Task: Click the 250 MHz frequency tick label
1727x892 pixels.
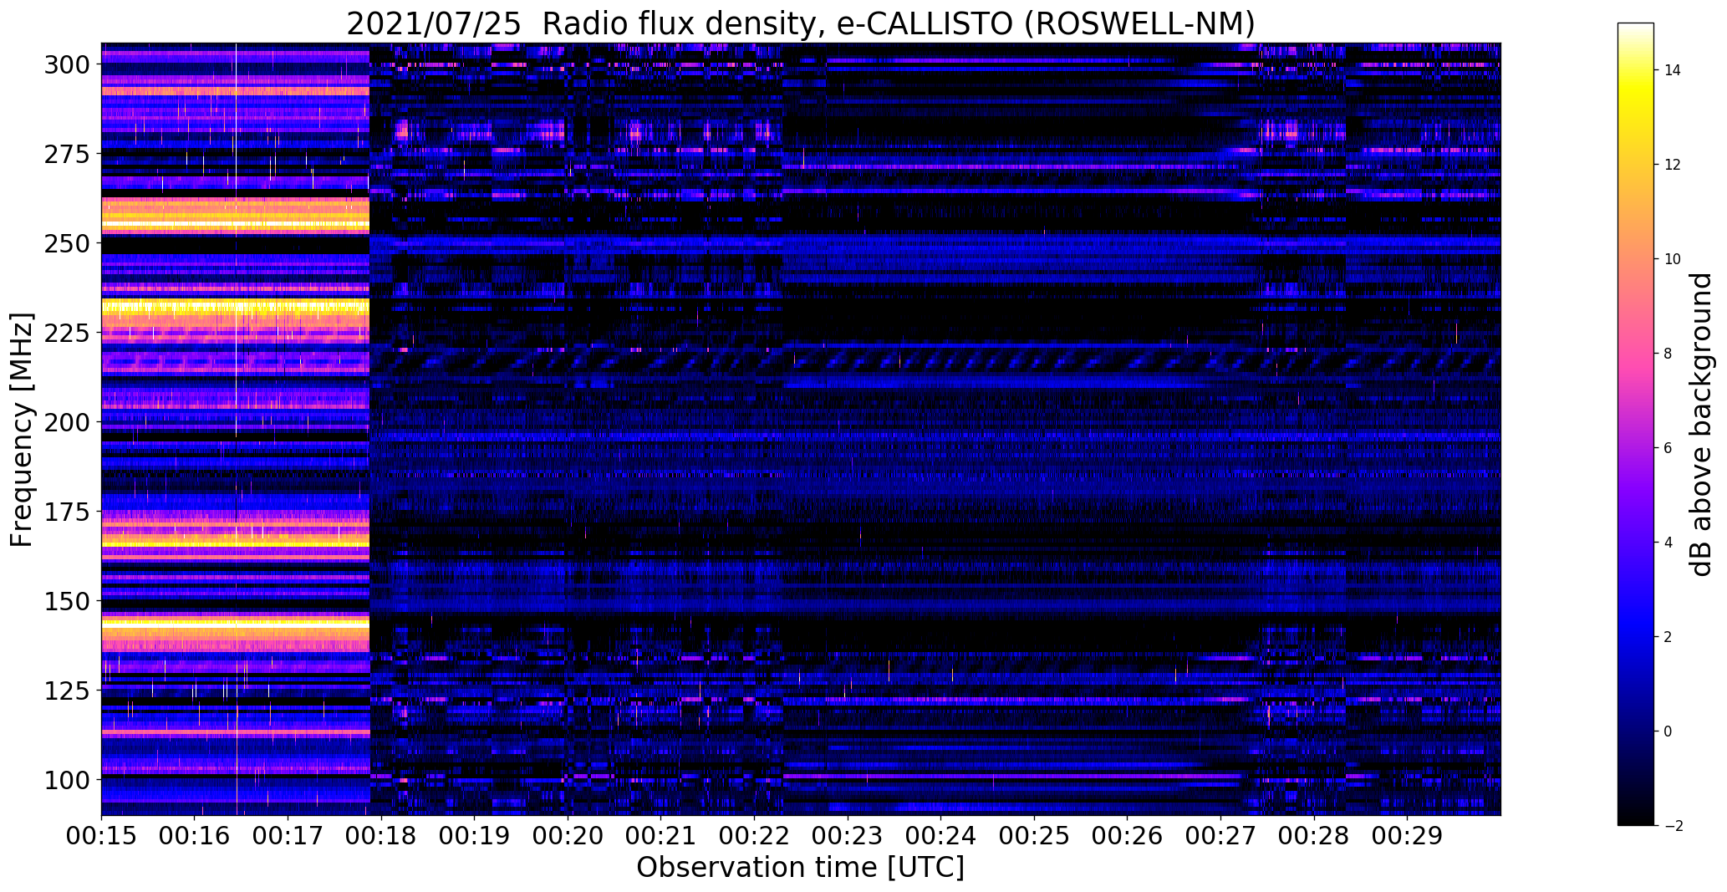Action: pos(67,243)
